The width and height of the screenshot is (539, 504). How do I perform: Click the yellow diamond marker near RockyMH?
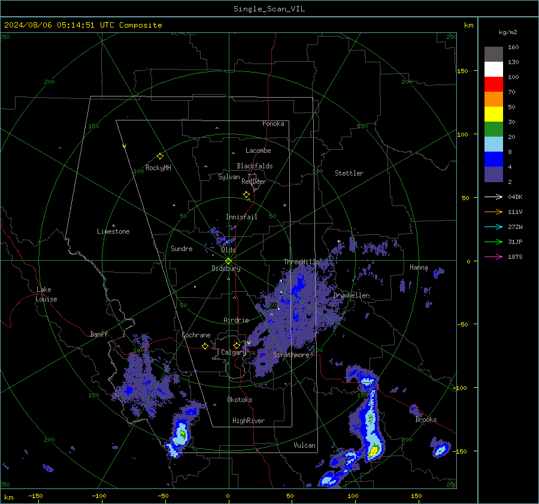[x=160, y=156]
